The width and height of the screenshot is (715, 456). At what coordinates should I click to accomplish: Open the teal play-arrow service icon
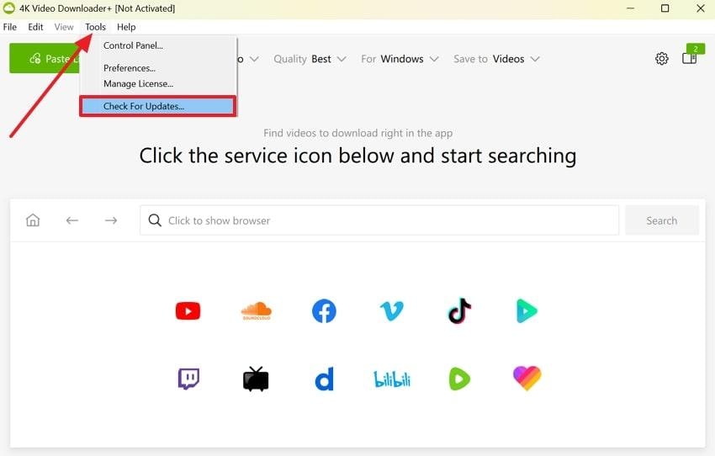(x=527, y=311)
